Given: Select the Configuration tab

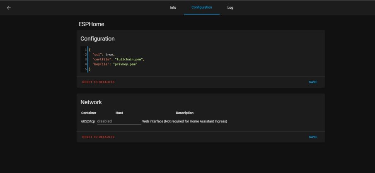Looking at the screenshot, I should coord(202,7).
